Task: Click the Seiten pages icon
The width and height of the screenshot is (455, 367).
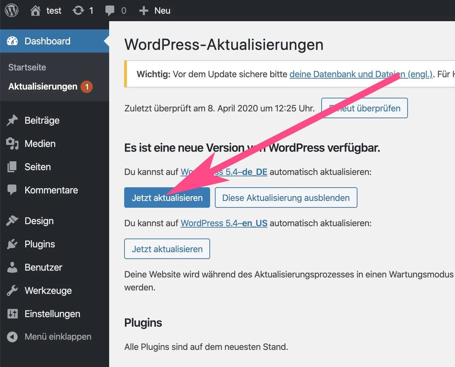Action: click(x=12, y=167)
